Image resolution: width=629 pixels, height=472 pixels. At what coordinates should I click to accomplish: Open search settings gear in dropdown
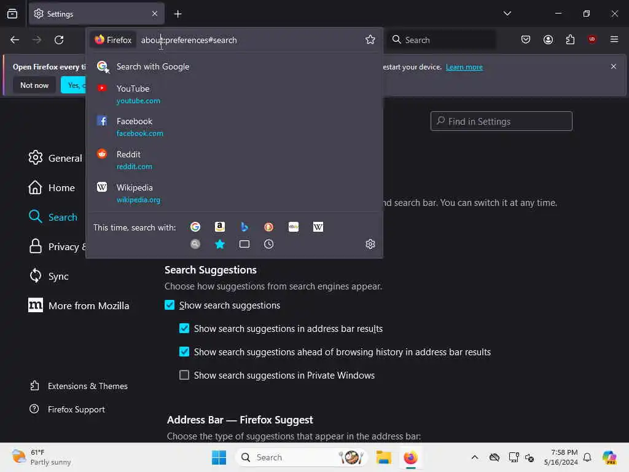click(x=370, y=244)
